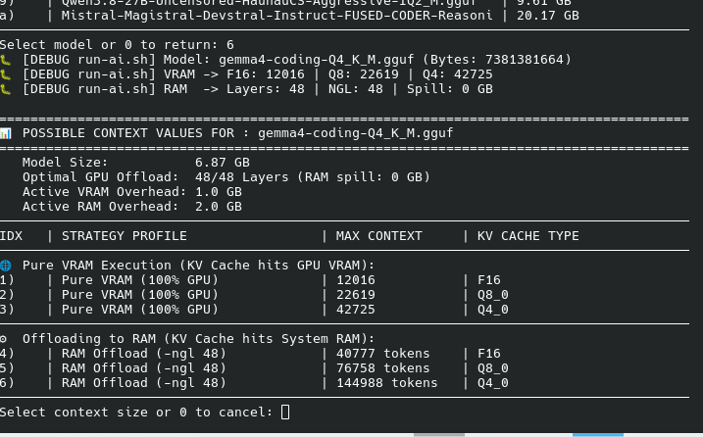Click the text cursor after Select context size prompt
The height and width of the screenshot is (437, 703).
(x=285, y=412)
